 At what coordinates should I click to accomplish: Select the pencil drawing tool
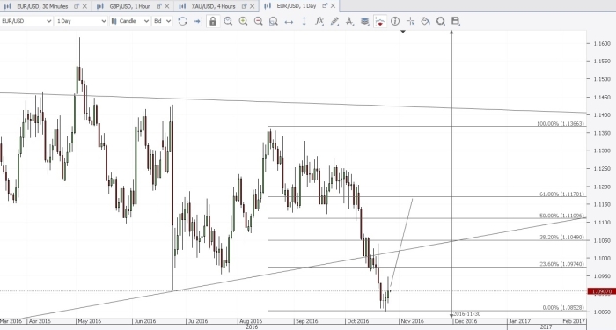(334, 21)
